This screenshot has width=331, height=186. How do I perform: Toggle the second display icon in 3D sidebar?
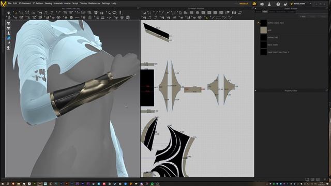(8, 28)
